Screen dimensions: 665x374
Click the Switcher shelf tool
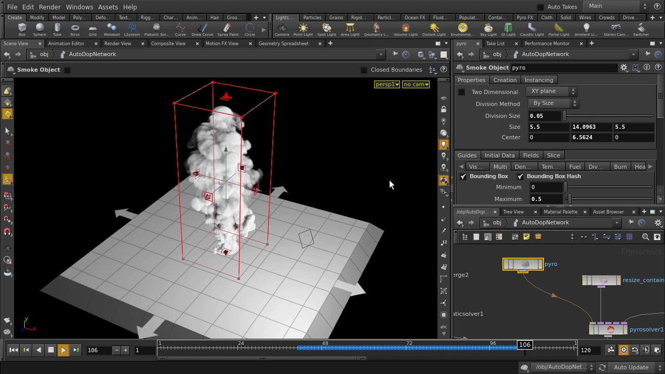click(641, 30)
